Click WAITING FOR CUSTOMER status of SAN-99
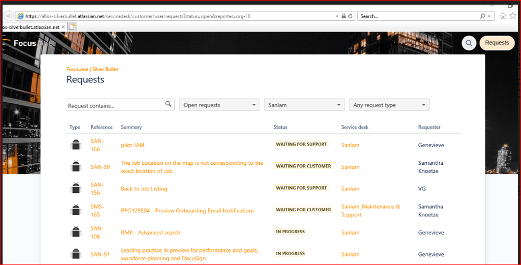The image size is (521, 265). [x=304, y=166]
